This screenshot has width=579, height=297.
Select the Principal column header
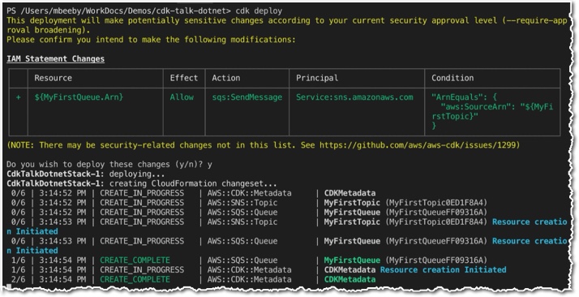pyautogui.click(x=317, y=78)
